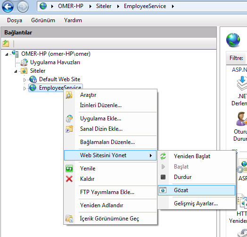247x237 pixels.
Task: Click the Araştır folder magnifier icon
Action: pos(69,95)
